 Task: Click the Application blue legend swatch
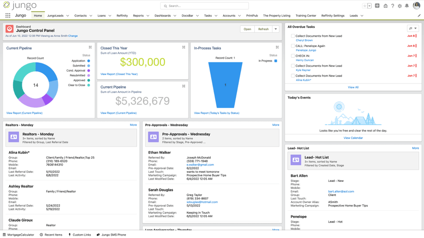point(89,61)
